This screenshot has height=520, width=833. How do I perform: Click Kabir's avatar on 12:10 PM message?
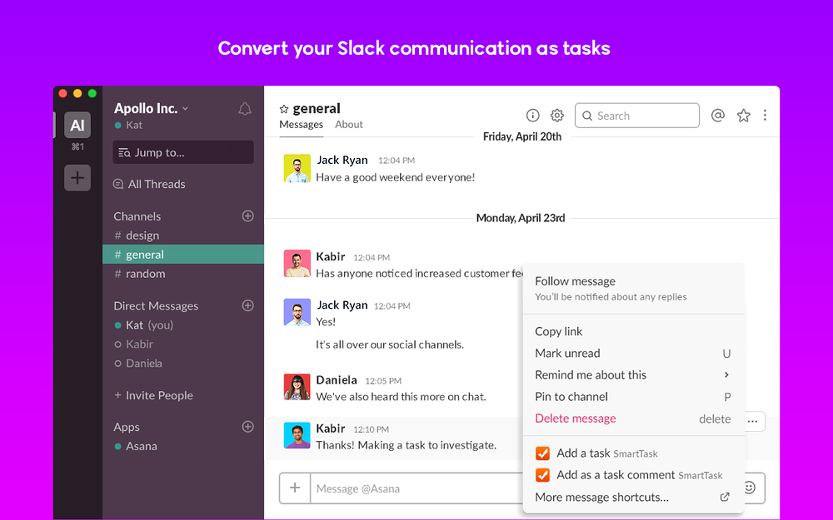coord(297,435)
